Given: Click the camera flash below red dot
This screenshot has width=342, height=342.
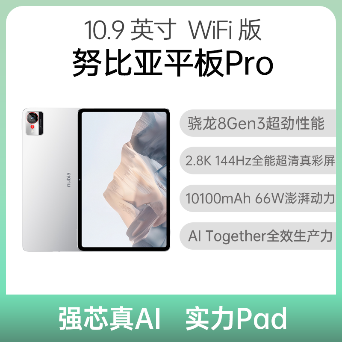Looking at the screenshot, I should [32, 132].
